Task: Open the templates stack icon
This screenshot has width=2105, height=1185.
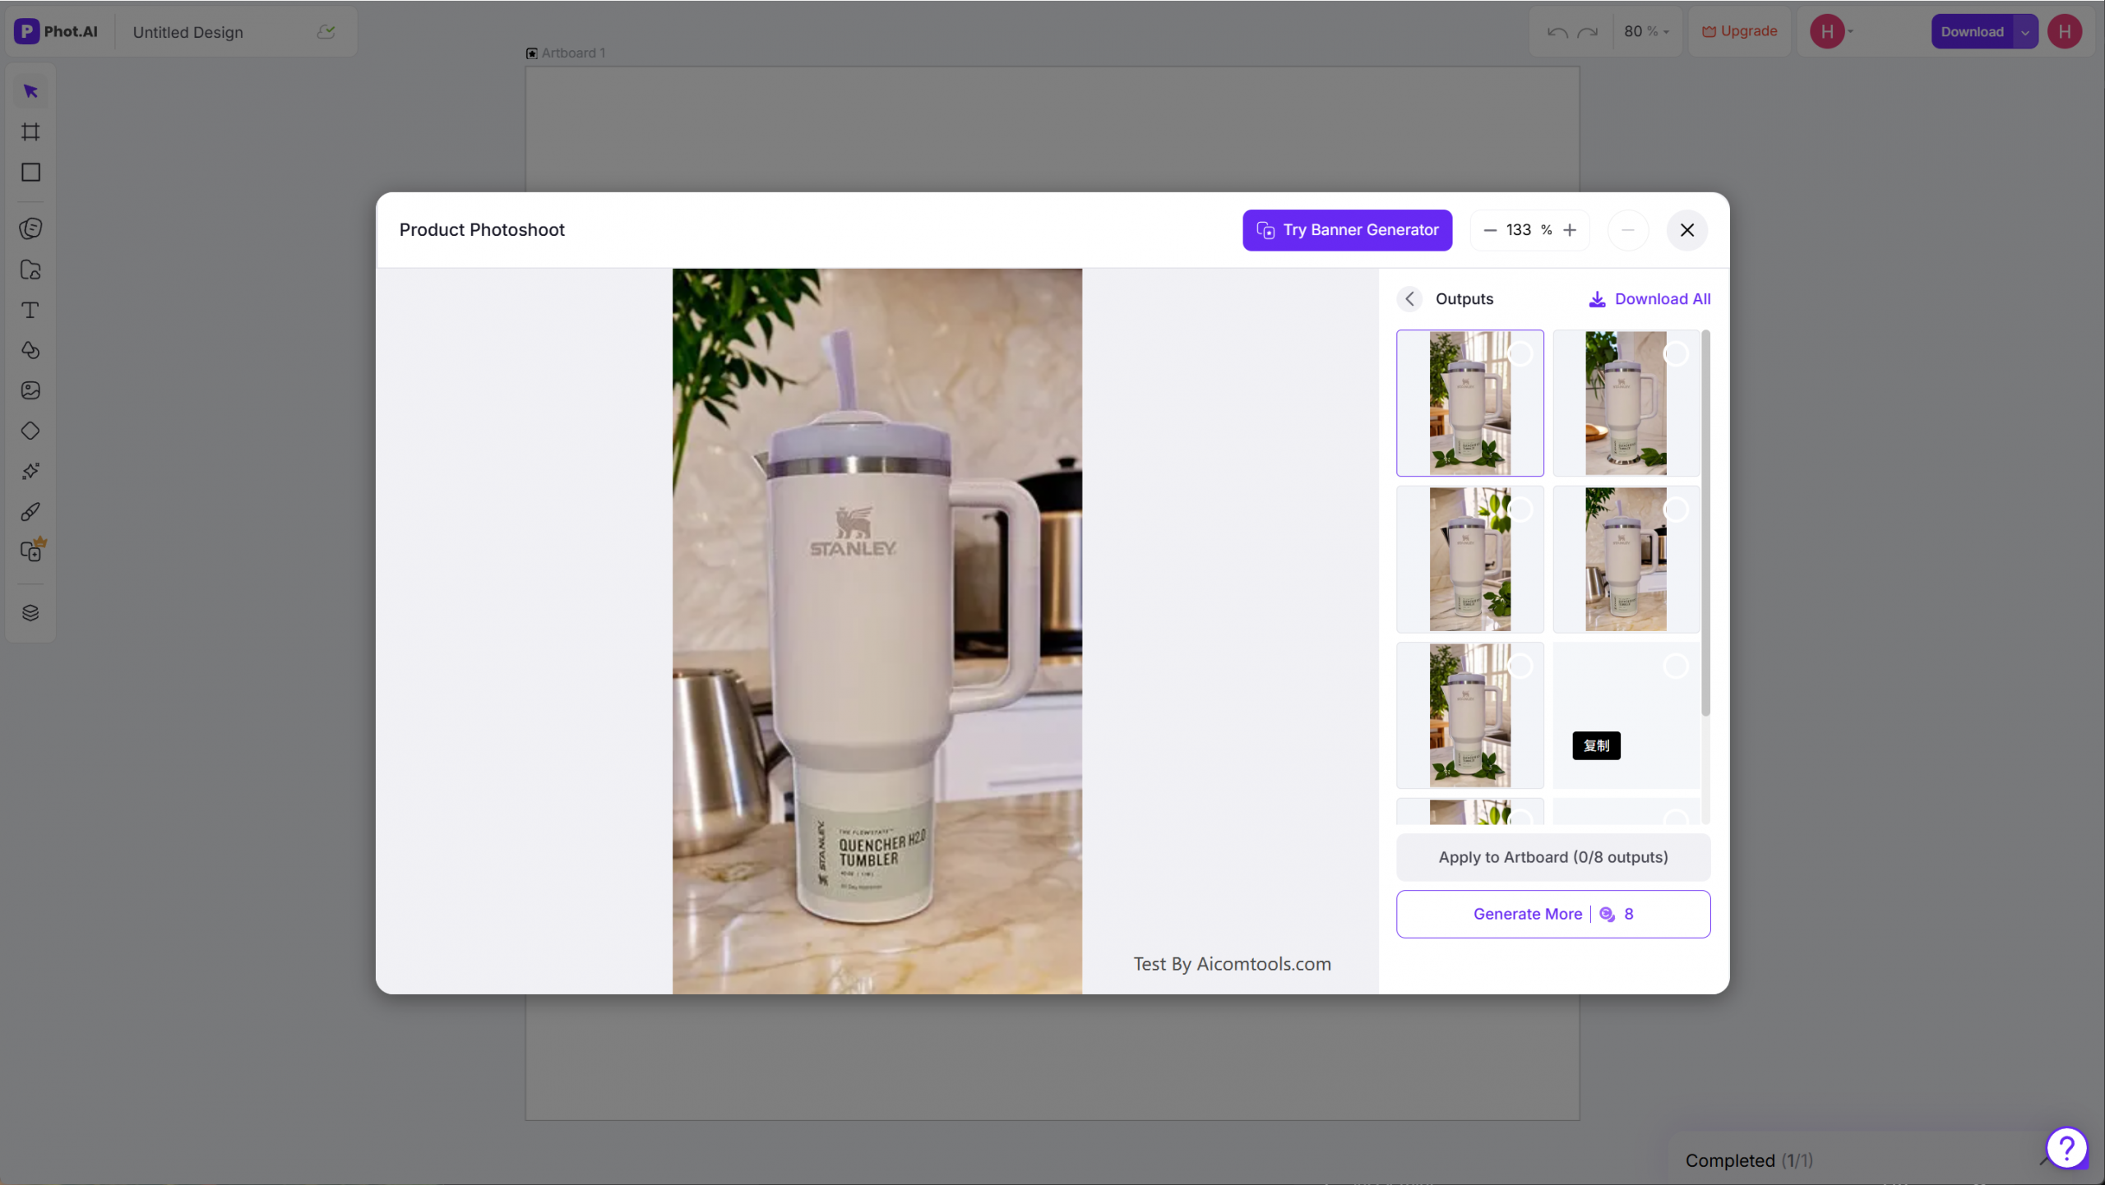Action: 30,228
